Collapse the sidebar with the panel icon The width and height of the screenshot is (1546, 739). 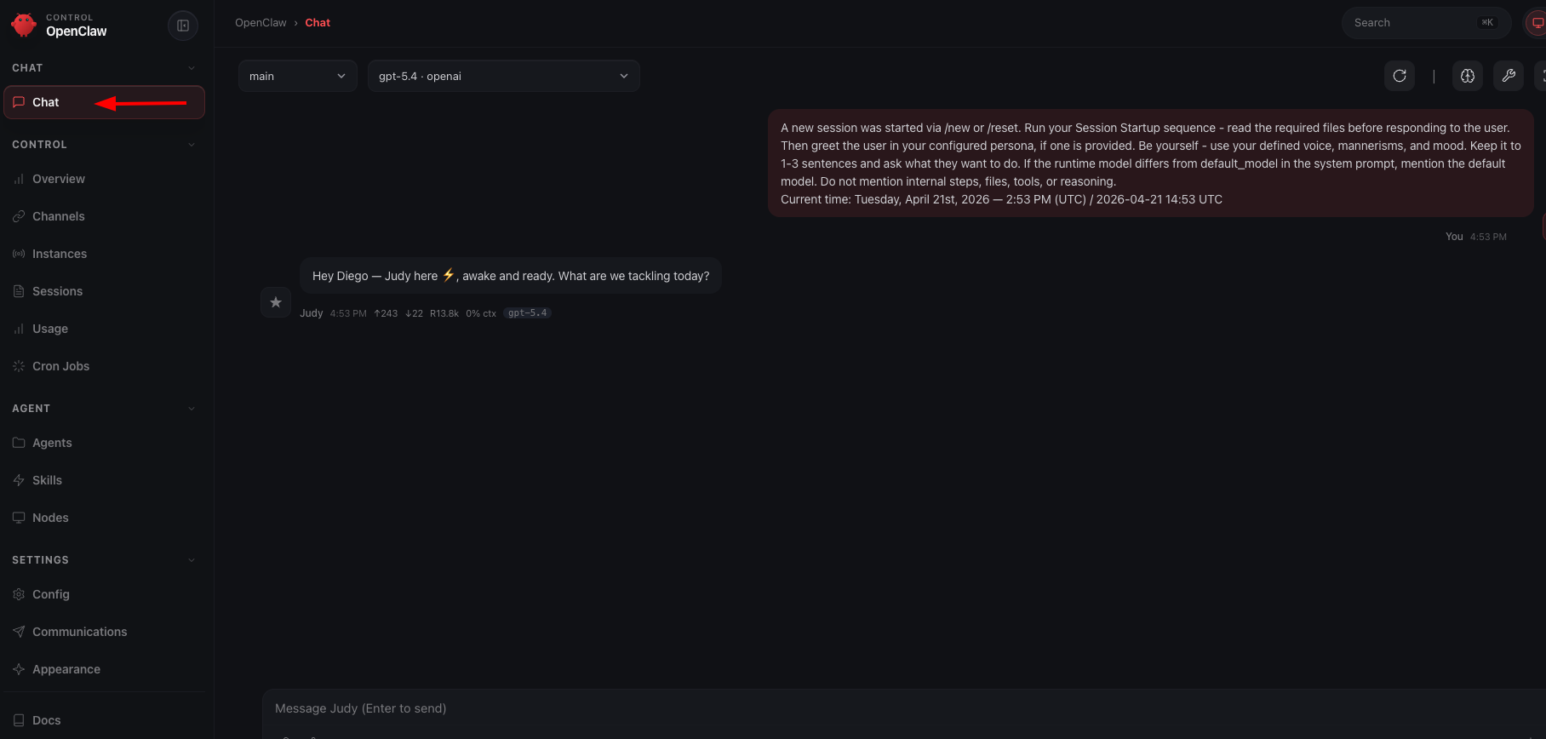coord(183,25)
